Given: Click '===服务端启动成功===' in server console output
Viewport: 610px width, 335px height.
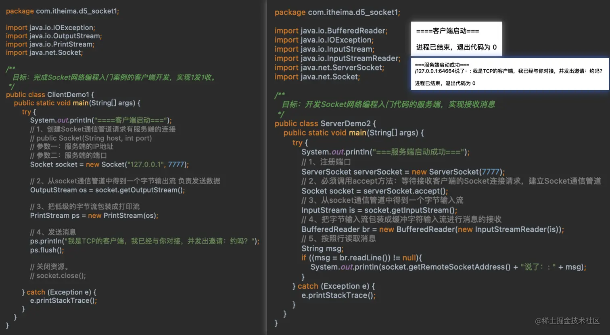Looking at the screenshot, I should pyautogui.click(x=442, y=65).
